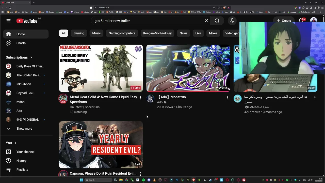Viewport: 325px width, 183px height.
Task: Open the Metal Gear Solid 4 speedrun title
Action: pyautogui.click(x=103, y=99)
